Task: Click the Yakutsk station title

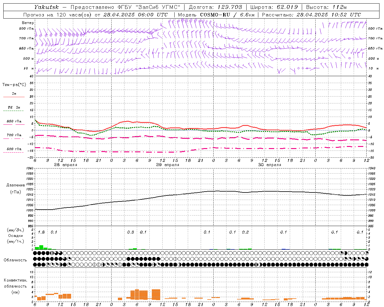Action: tap(46, 7)
